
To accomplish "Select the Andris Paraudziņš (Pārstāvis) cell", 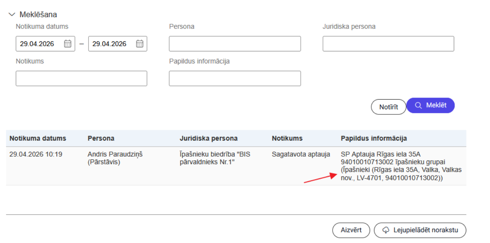I will pos(115,158).
